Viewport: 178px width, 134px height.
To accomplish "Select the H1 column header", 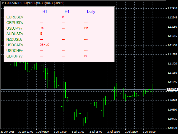I will (45, 11).
